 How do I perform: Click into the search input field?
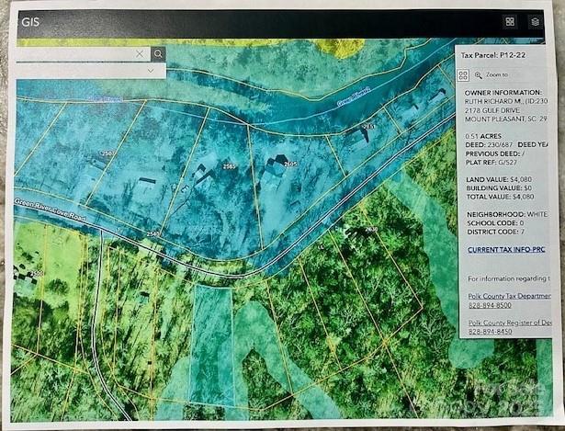[x=73, y=54]
